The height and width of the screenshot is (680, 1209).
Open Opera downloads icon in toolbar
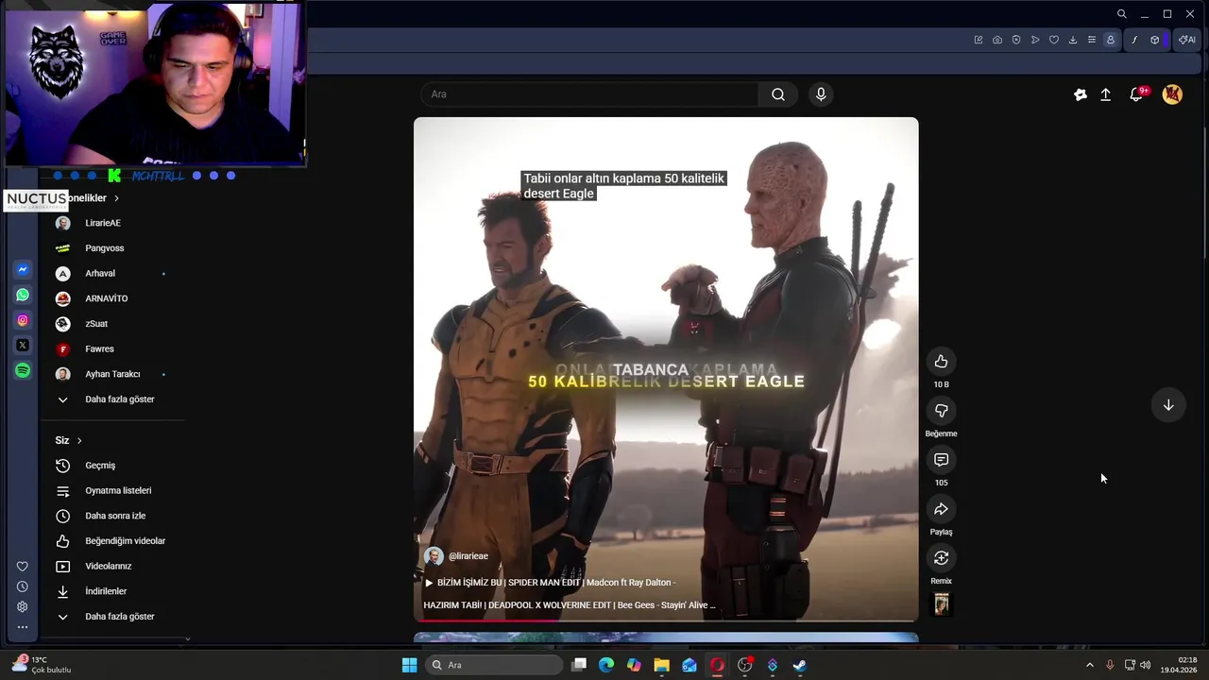click(x=1073, y=40)
